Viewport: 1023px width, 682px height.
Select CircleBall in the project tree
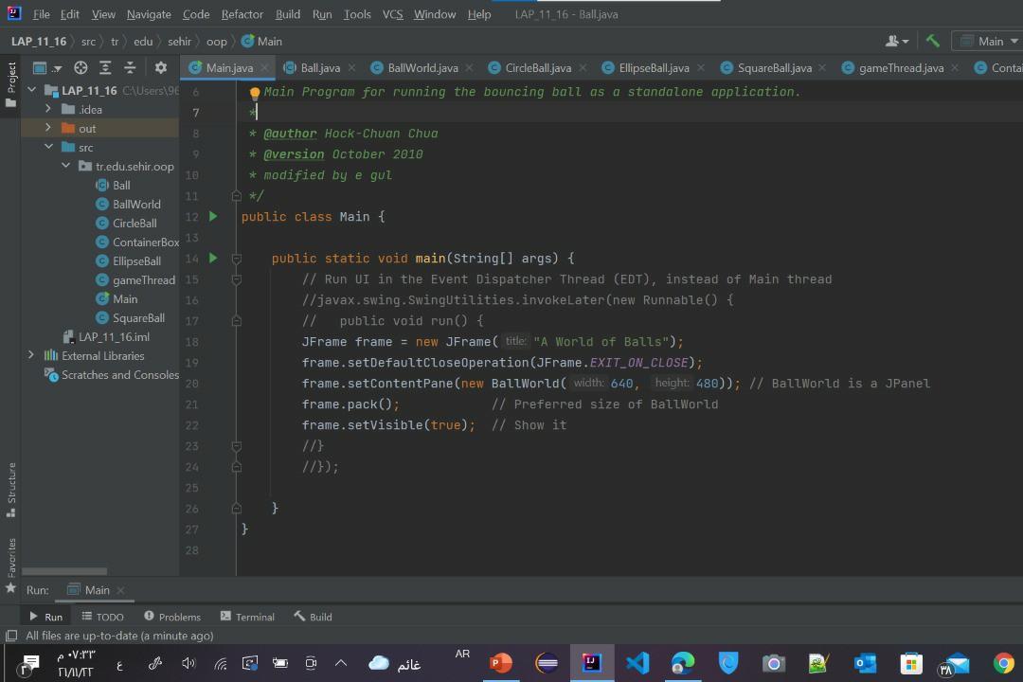pos(134,223)
